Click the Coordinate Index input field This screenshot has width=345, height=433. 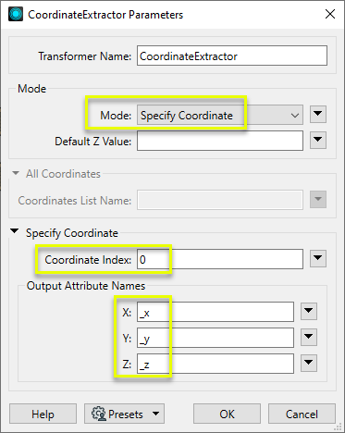pyautogui.click(x=220, y=259)
